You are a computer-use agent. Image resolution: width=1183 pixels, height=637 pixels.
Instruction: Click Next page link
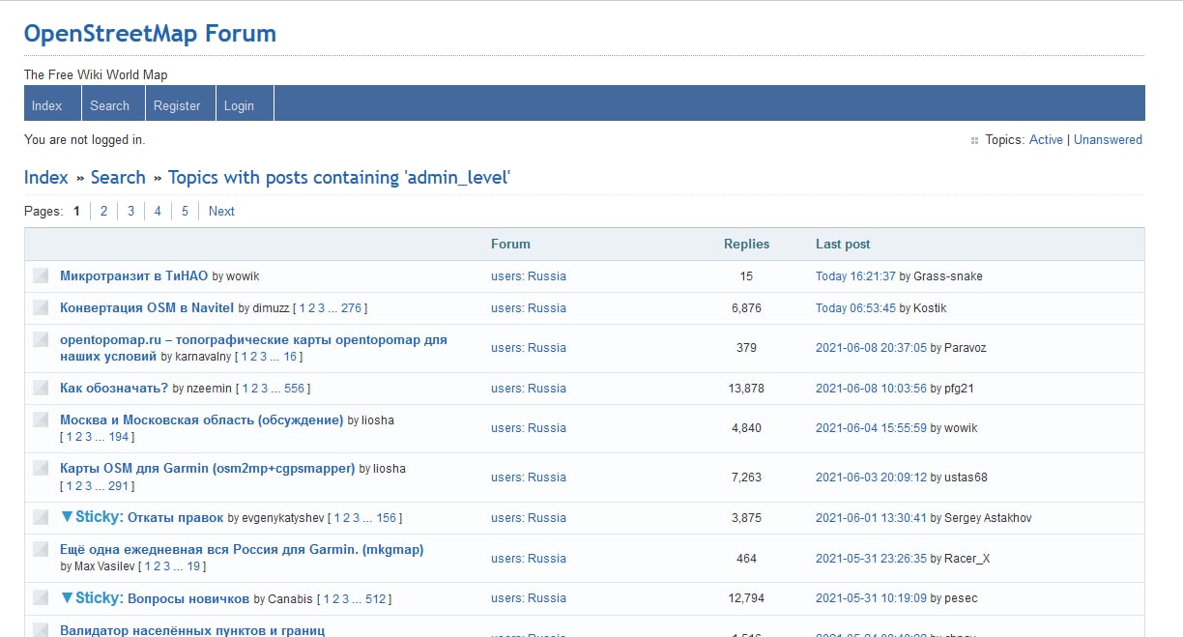pyautogui.click(x=221, y=211)
